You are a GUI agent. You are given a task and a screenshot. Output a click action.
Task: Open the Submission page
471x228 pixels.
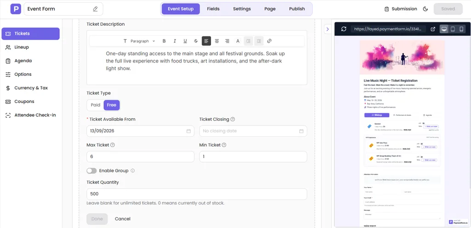pos(401,9)
